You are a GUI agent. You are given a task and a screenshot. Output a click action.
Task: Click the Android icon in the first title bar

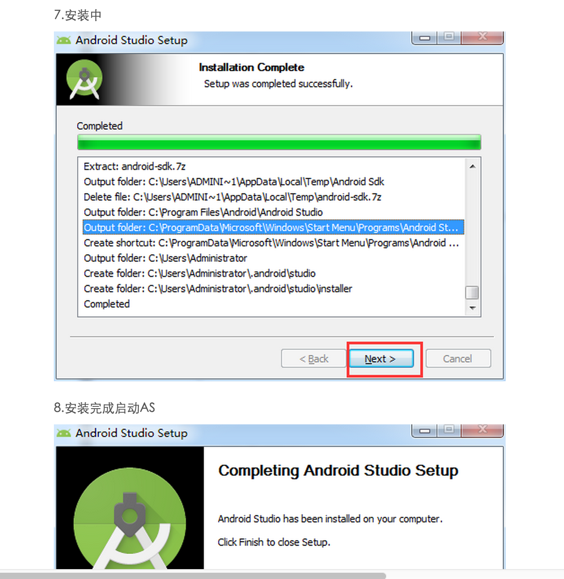pos(64,40)
